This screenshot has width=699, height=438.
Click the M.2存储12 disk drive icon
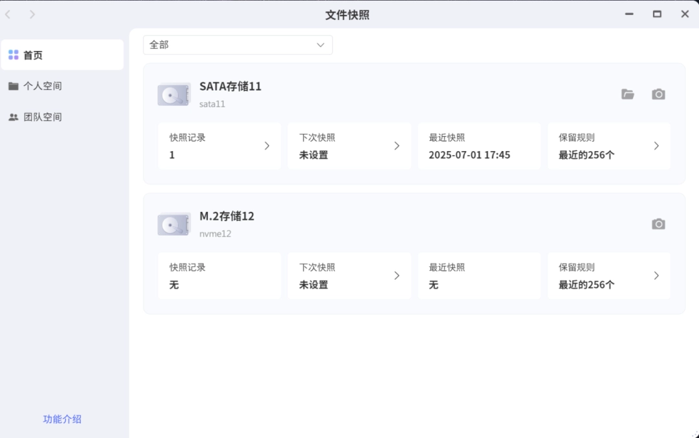173,225
